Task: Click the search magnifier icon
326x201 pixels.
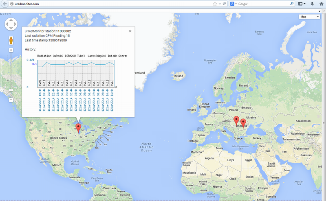Action: [292, 4]
